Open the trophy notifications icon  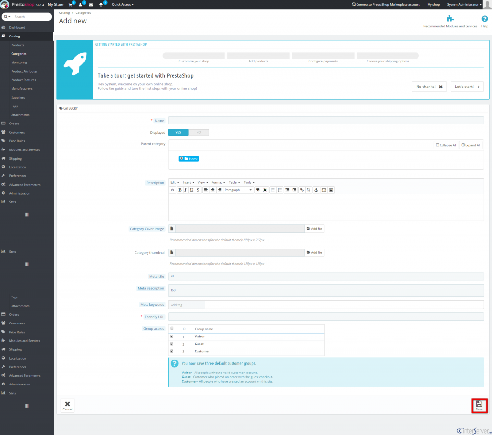(x=101, y=5)
